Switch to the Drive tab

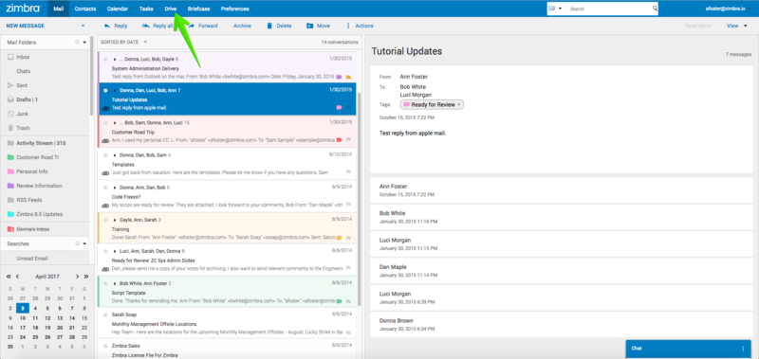click(171, 9)
